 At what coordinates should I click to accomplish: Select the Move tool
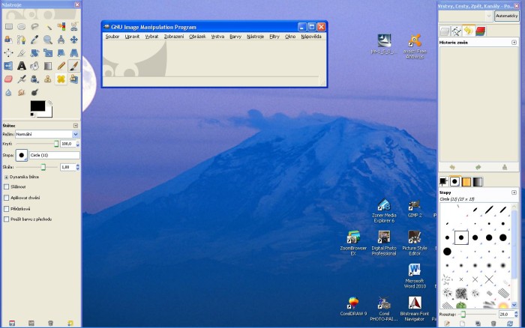74,40
